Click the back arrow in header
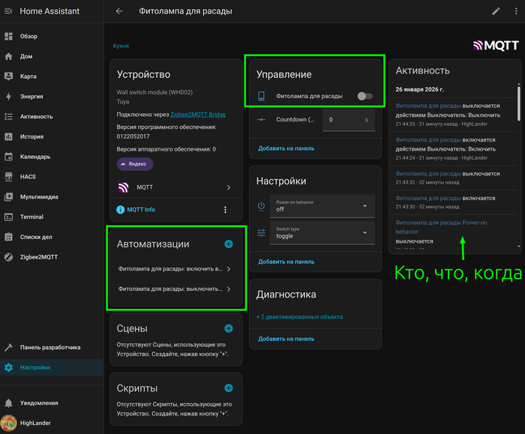The width and height of the screenshot is (525, 434). point(119,11)
